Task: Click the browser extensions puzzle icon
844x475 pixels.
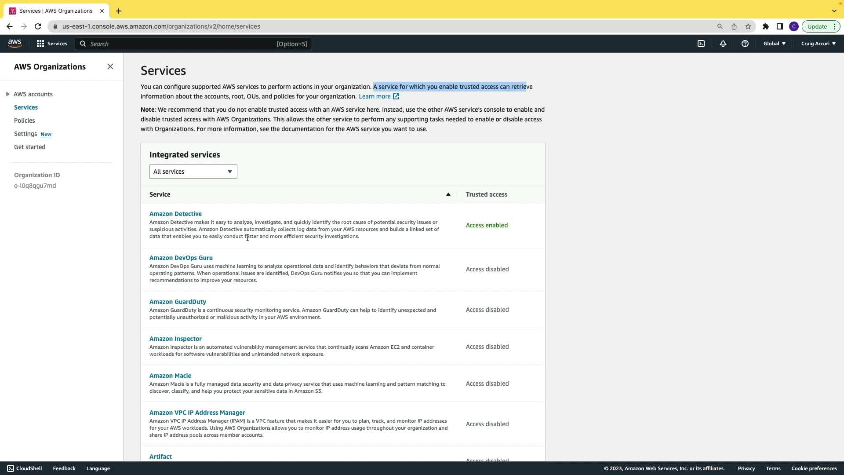Action: [766, 26]
